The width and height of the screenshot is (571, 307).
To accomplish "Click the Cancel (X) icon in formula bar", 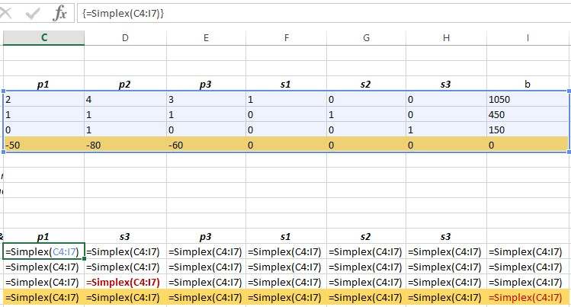I will click(8, 13).
